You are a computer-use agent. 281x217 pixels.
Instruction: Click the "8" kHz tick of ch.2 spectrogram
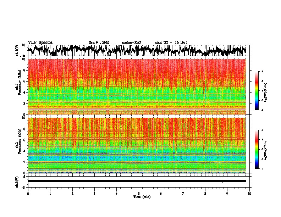[x=25, y=129]
